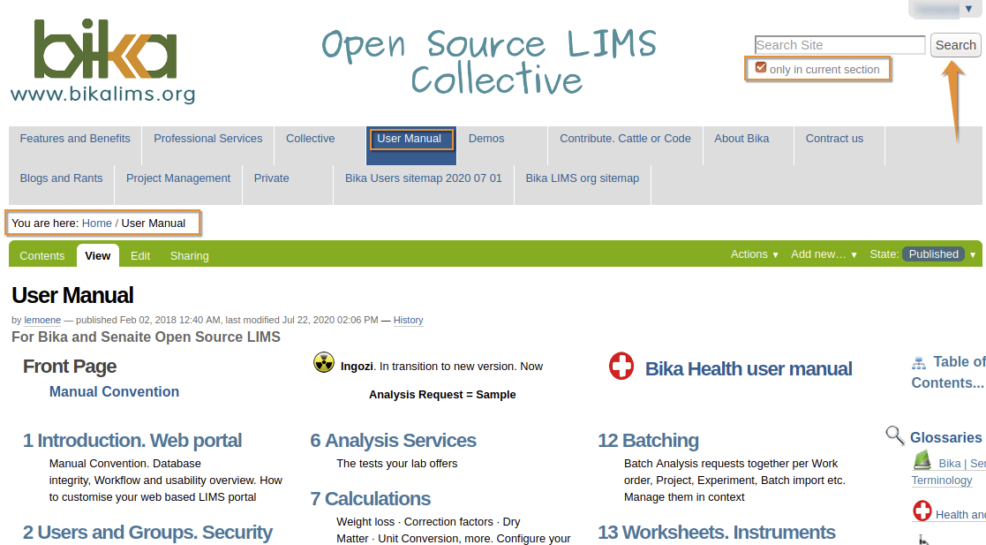The height and width of the screenshot is (545, 986).
Task: Select Blogs and Rants in the navigation
Action: (x=61, y=178)
